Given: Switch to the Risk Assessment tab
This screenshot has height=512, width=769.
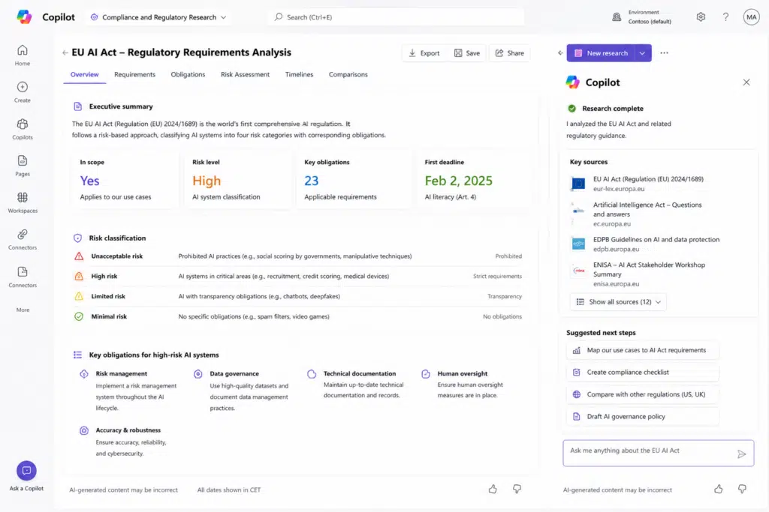Looking at the screenshot, I should [x=246, y=74].
